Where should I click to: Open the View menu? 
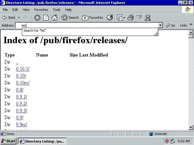(26, 10)
